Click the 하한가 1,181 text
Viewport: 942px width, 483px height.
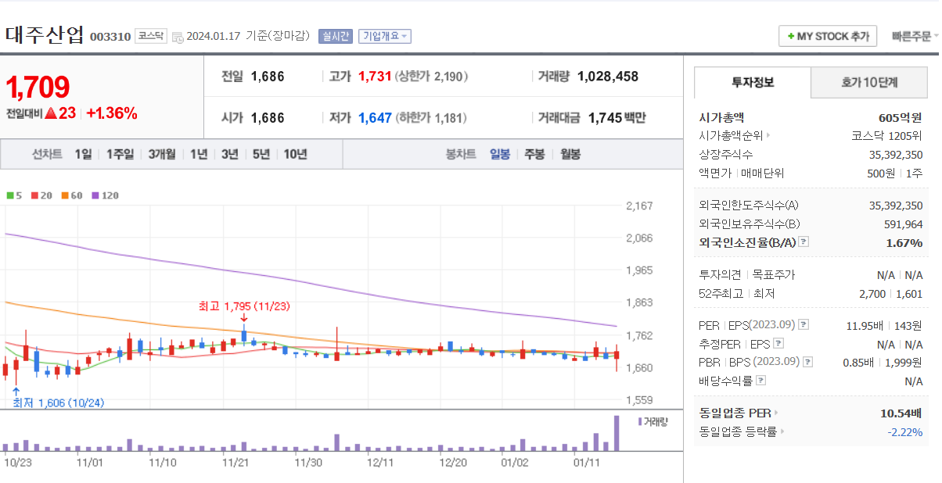430,118
